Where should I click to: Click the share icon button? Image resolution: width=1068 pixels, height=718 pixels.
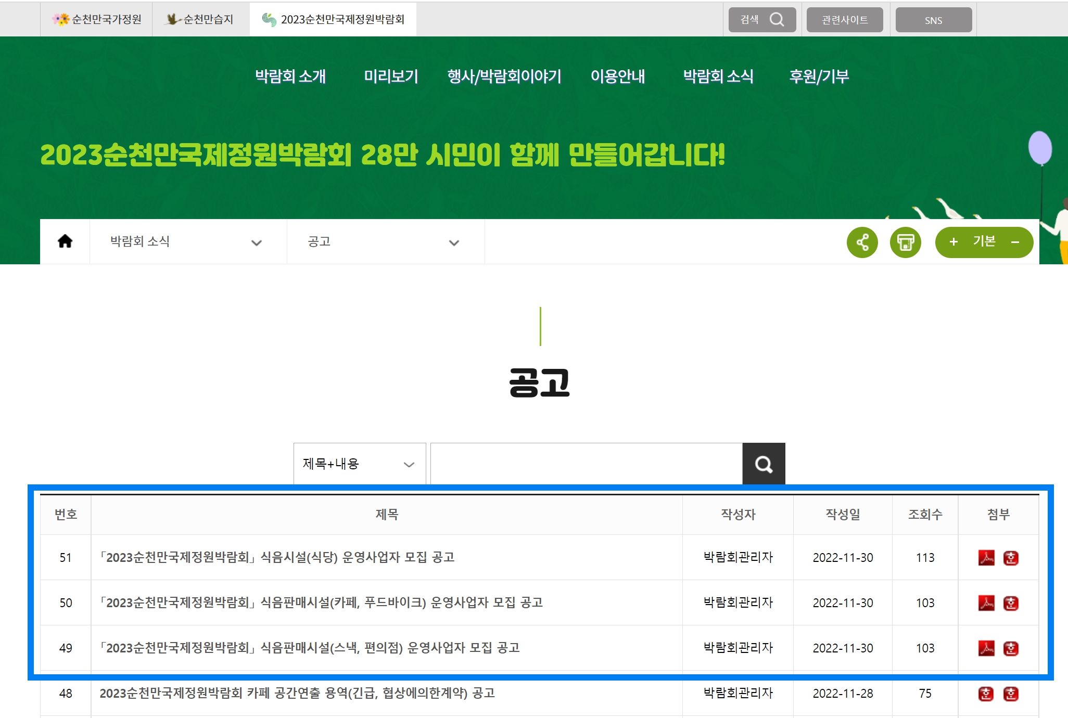coord(862,242)
